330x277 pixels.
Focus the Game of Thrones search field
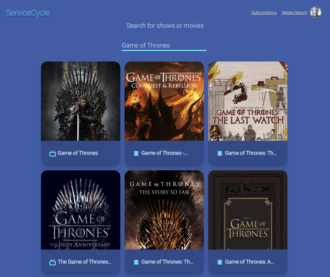click(x=164, y=45)
